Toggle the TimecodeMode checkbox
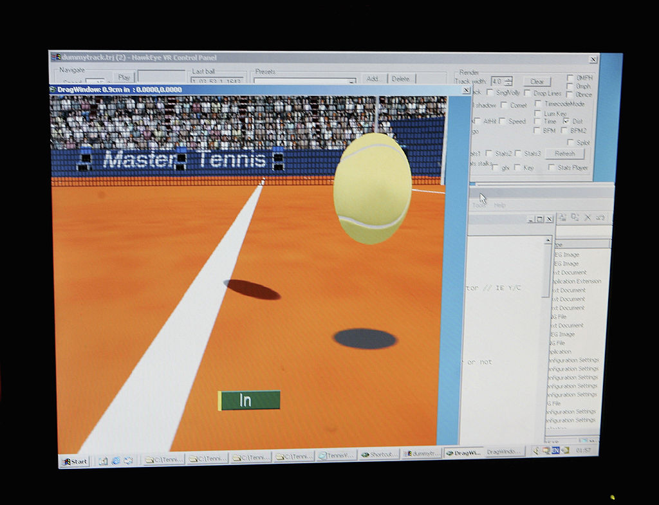This screenshot has width=659, height=505. 538,104
